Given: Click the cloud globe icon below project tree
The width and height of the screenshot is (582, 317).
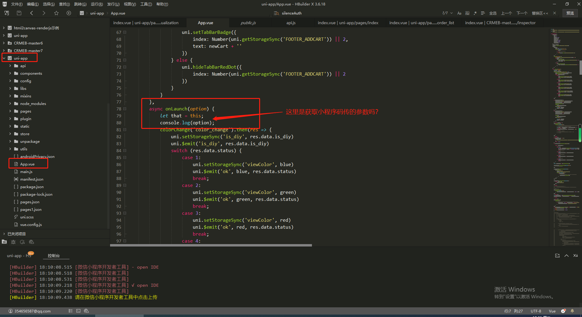Looking at the screenshot, I should point(32,242).
